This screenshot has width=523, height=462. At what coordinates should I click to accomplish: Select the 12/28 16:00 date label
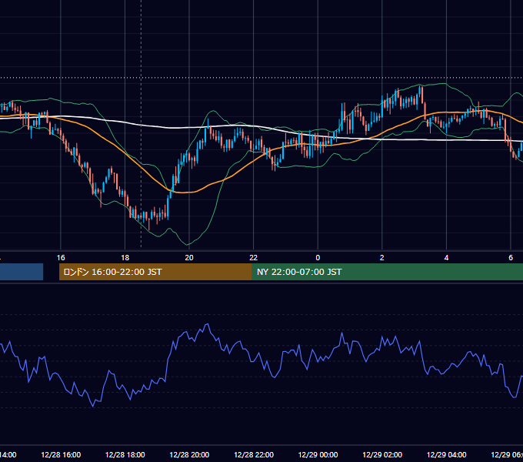[x=61, y=454]
